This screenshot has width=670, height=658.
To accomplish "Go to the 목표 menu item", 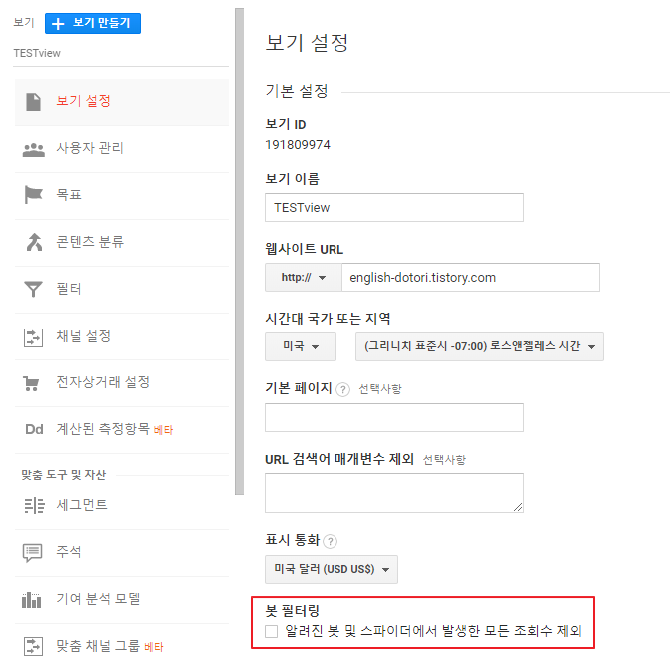I will 122,196.
